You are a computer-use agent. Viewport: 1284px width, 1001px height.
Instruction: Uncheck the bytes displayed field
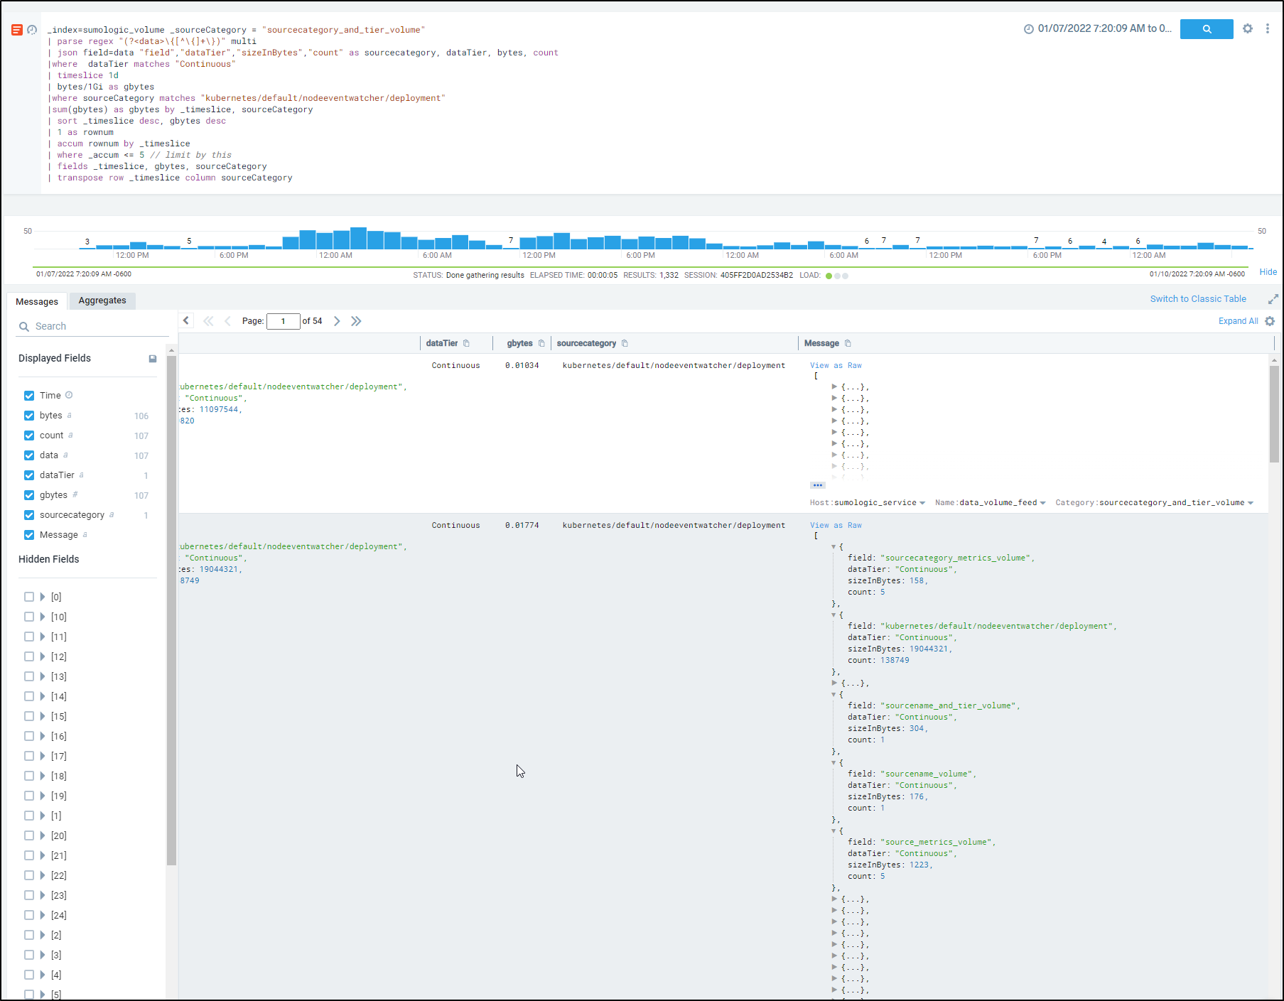29,416
